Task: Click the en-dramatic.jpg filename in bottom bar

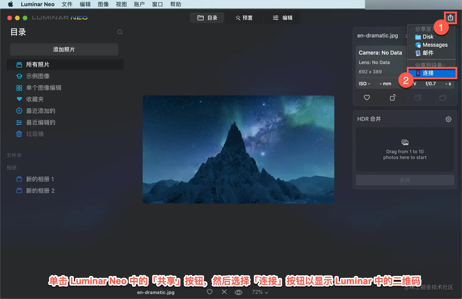Action: (x=156, y=292)
